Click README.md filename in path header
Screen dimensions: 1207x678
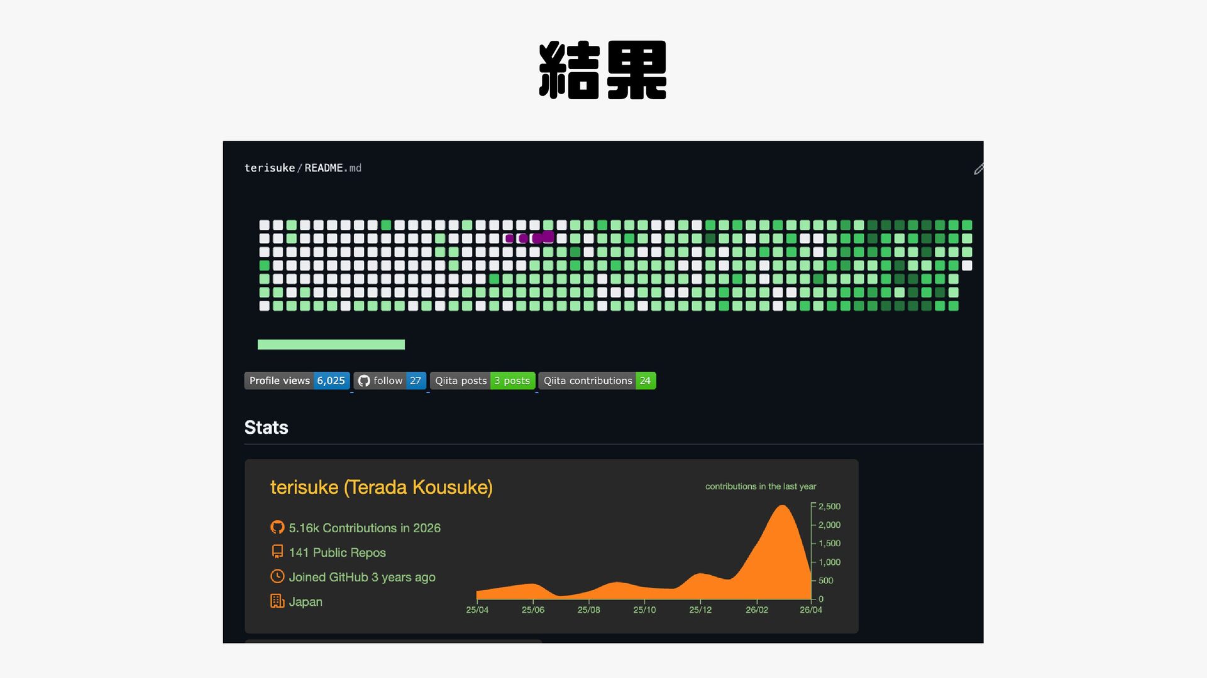332,168
